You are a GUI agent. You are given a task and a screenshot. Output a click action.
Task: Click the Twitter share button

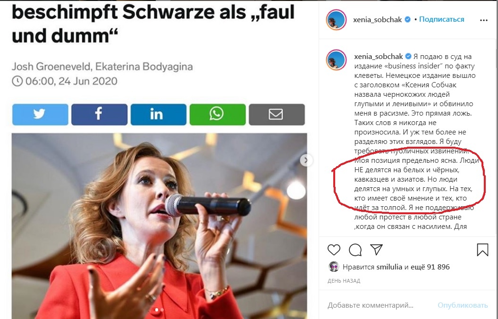pos(40,114)
